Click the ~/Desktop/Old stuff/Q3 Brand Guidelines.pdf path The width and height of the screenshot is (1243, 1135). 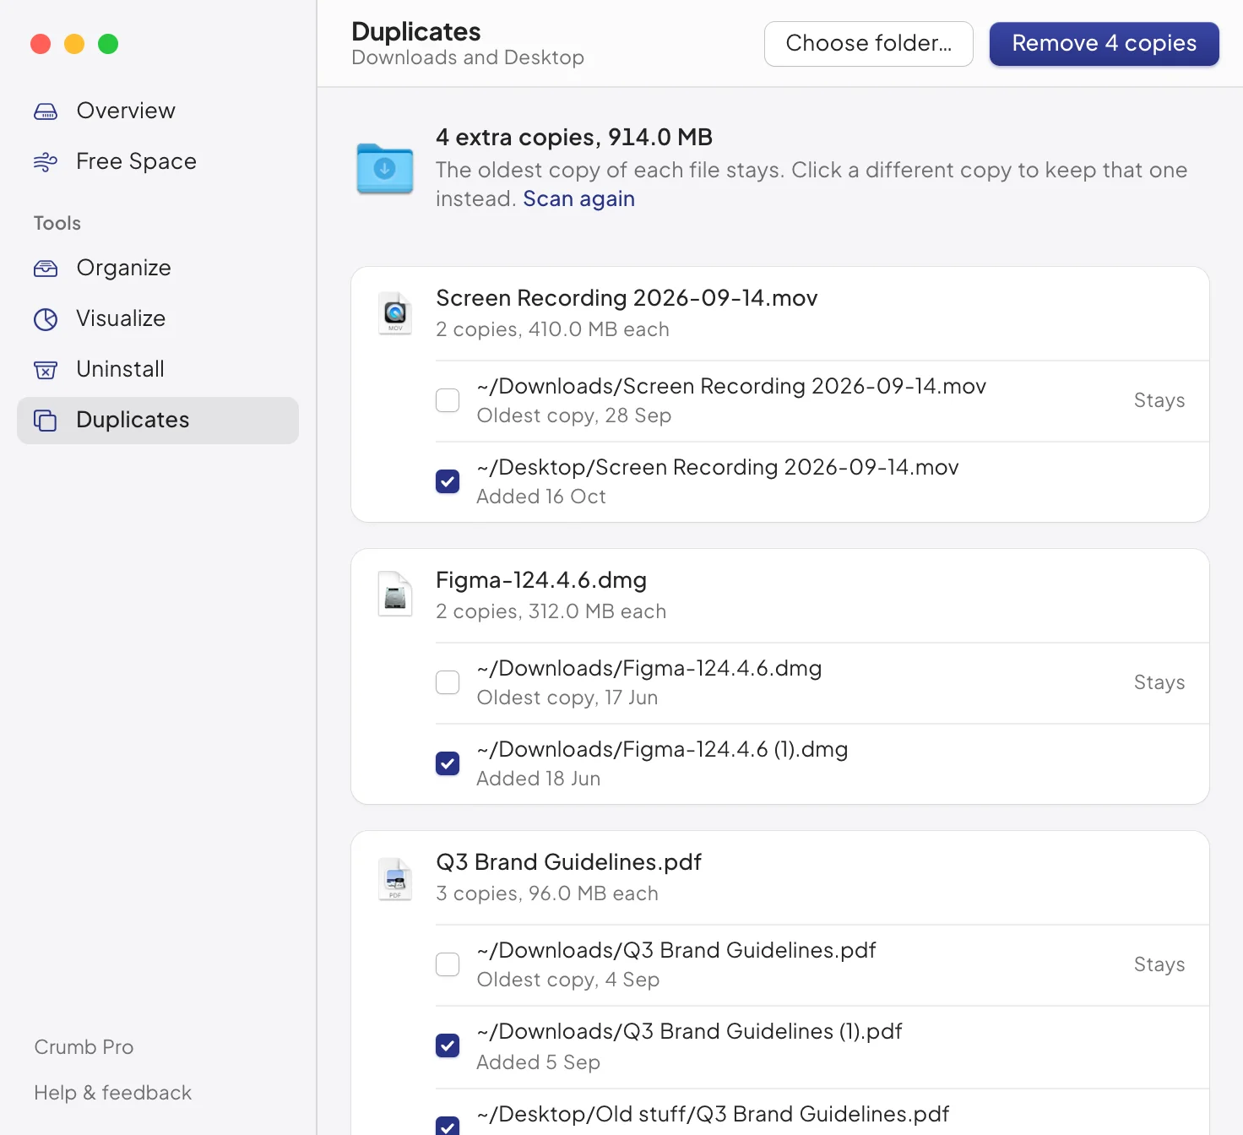click(x=714, y=1114)
